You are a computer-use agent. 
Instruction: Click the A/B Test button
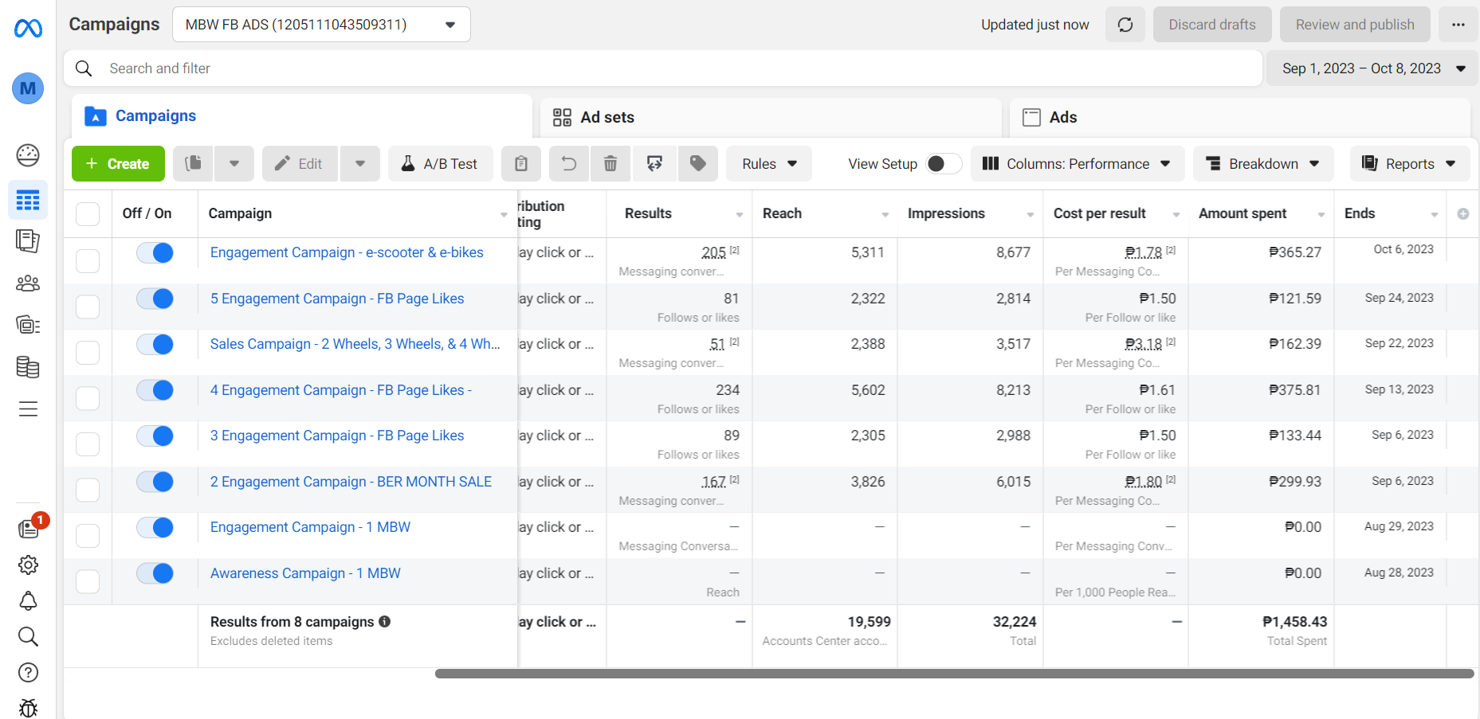(x=441, y=164)
